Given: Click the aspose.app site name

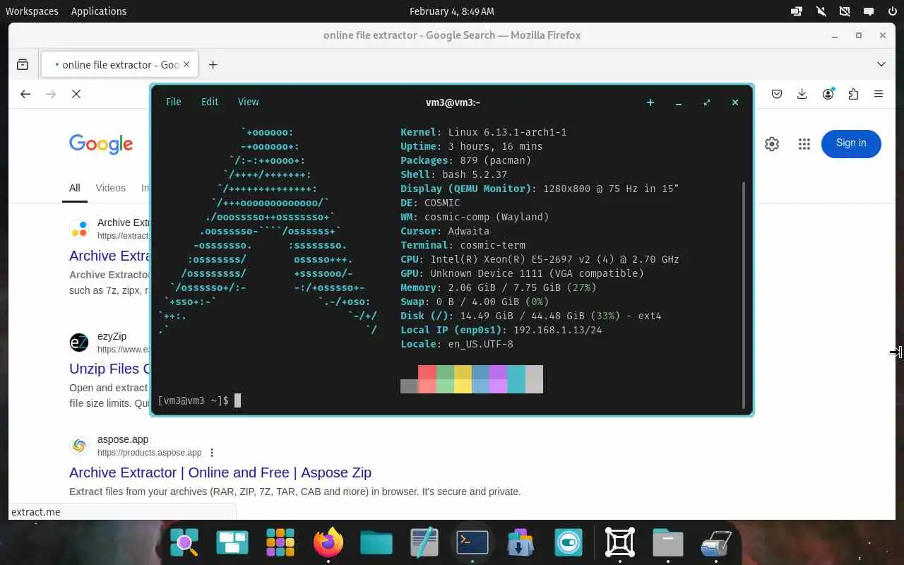Looking at the screenshot, I should coord(123,439).
